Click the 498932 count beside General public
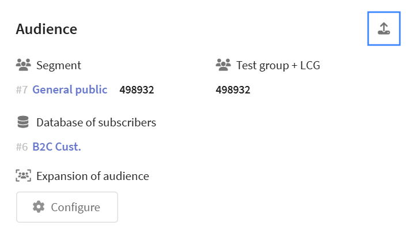Viewport: 420px width, 240px height. coord(137,89)
